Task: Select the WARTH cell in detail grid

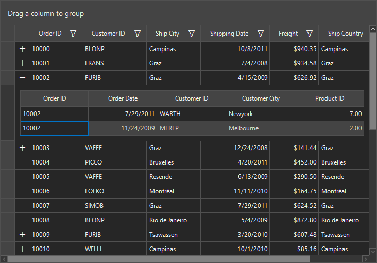Action: click(x=192, y=114)
